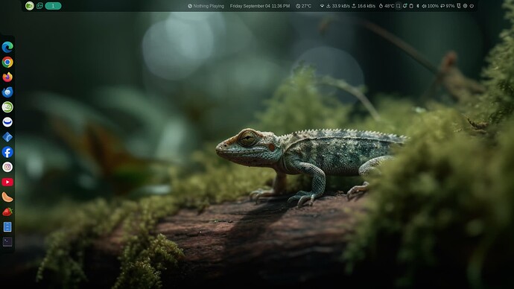514x289 pixels.
Task: Click the Nothing Playing media indicator
Action: [x=206, y=6]
